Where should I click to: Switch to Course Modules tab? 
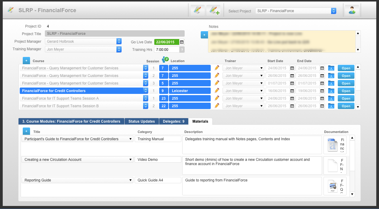pos(71,121)
